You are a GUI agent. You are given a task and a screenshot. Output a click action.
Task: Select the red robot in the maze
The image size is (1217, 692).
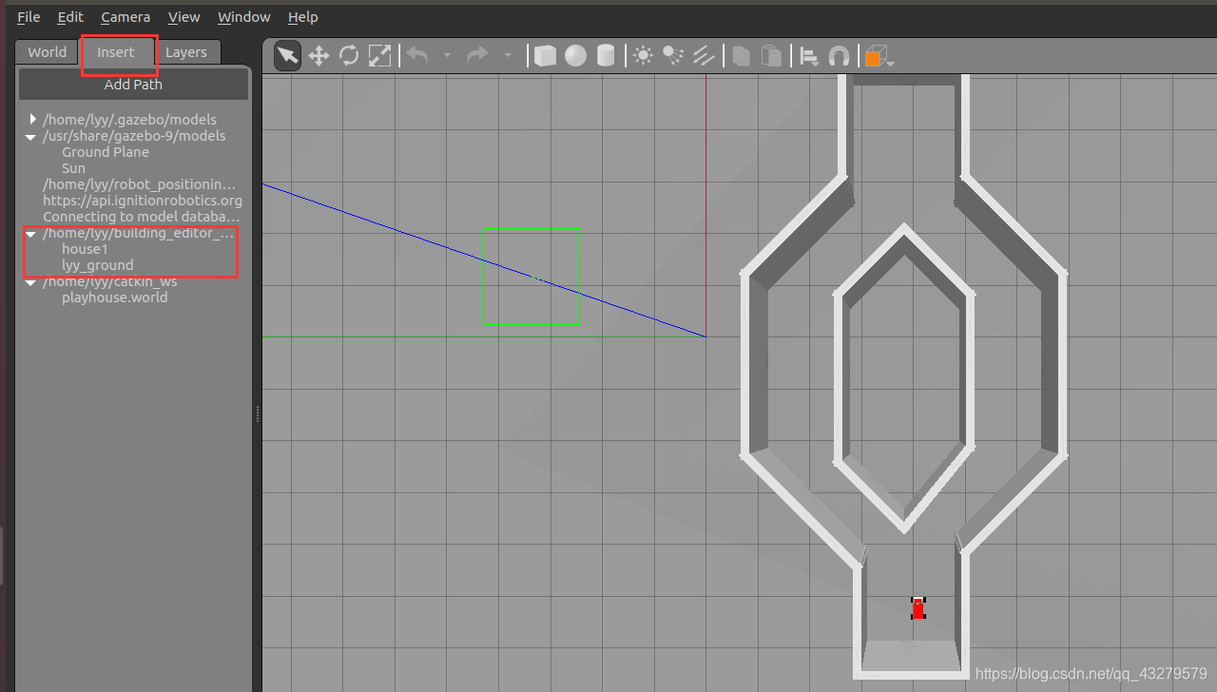click(918, 608)
